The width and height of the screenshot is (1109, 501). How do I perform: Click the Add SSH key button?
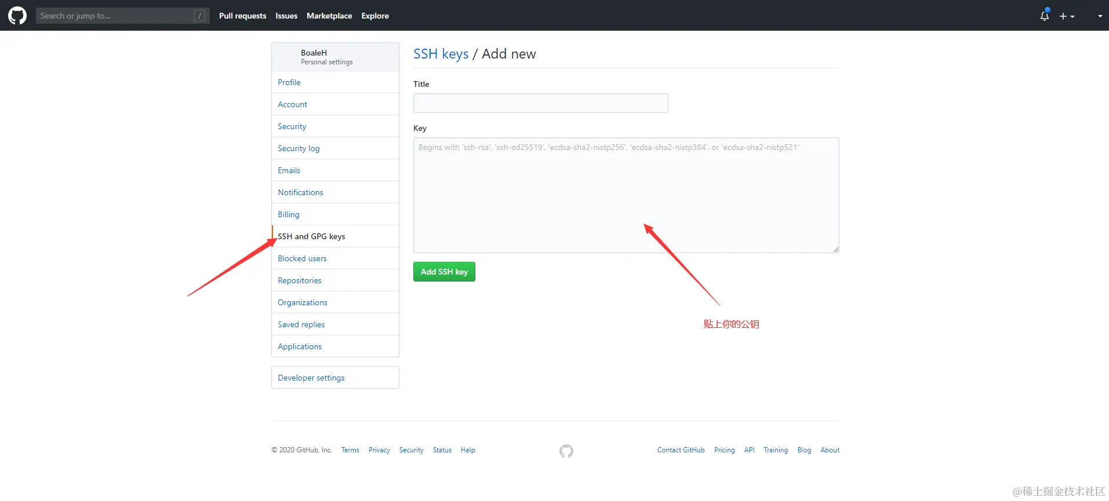pos(444,272)
